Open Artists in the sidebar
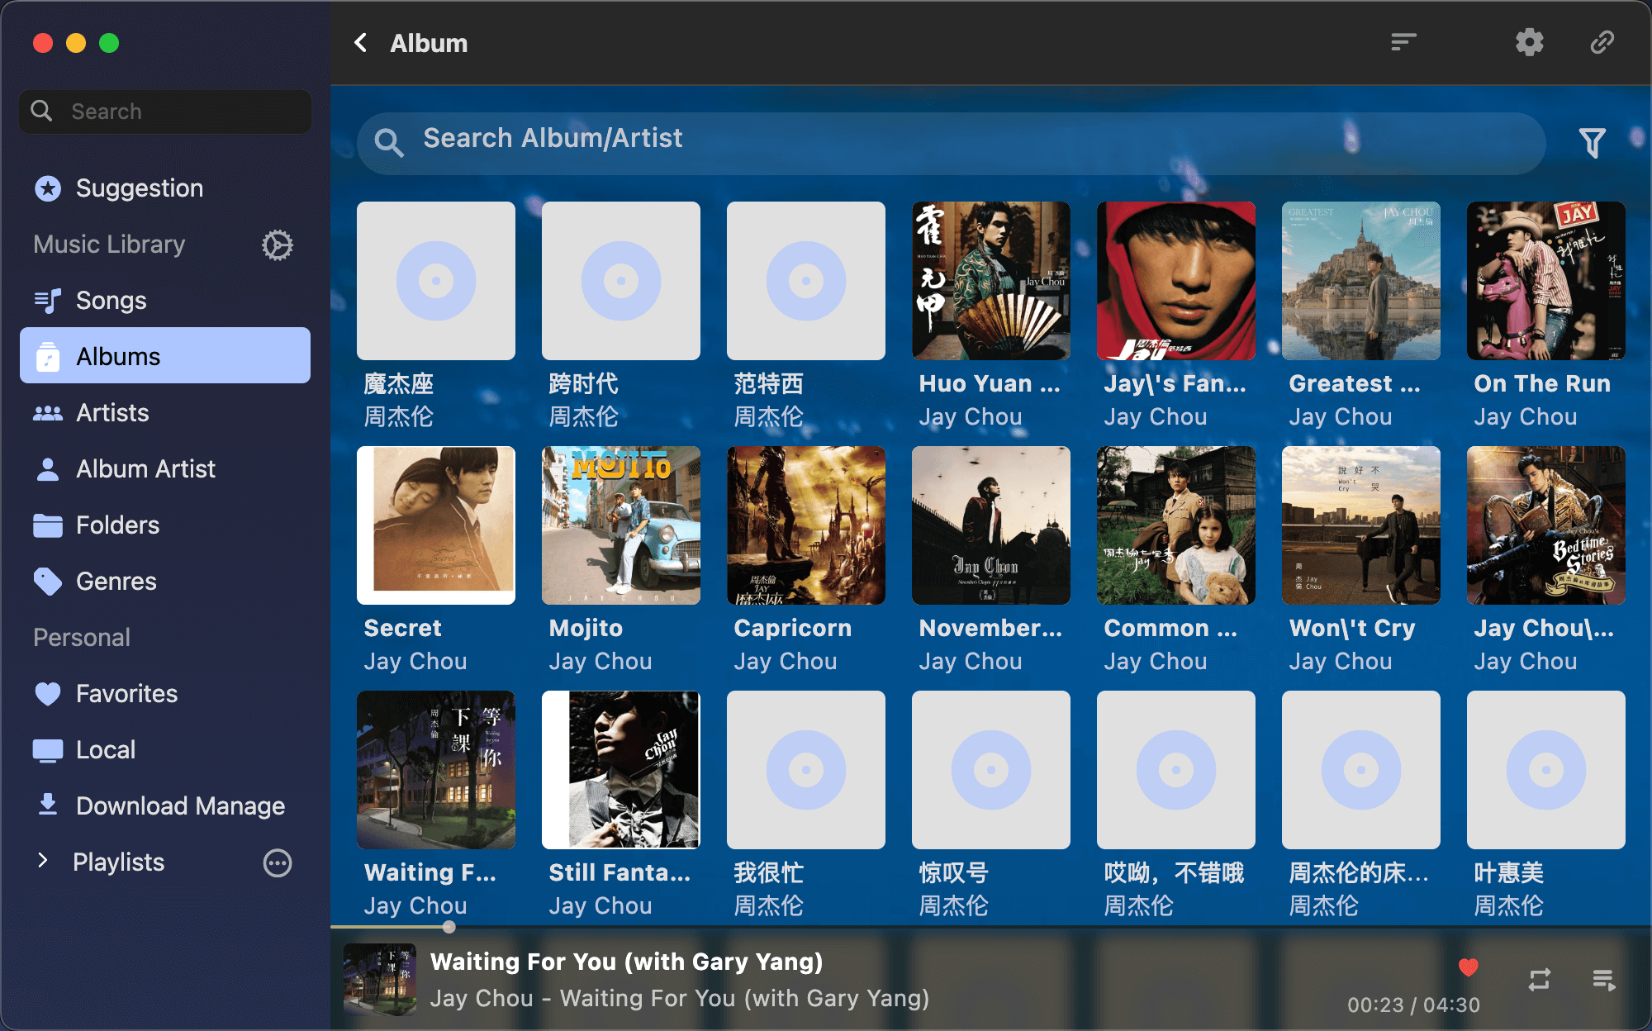Screen dimensions: 1652x1031 (165, 413)
